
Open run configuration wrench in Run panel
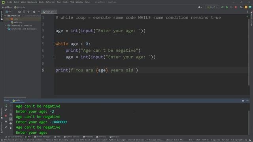click(6, 110)
